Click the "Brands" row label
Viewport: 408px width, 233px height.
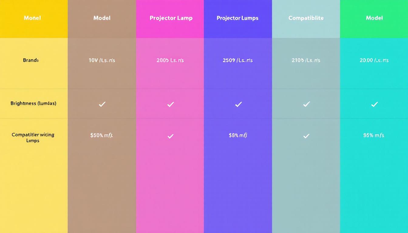coord(31,60)
